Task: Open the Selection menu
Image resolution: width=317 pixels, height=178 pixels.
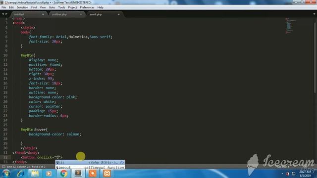Action: click(x=22, y=7)
